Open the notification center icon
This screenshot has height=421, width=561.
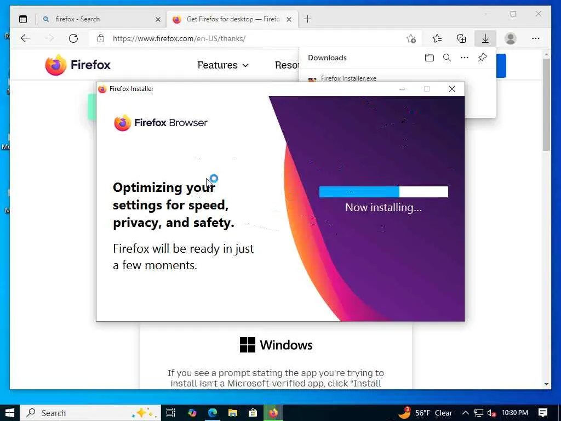coord(543,413)
